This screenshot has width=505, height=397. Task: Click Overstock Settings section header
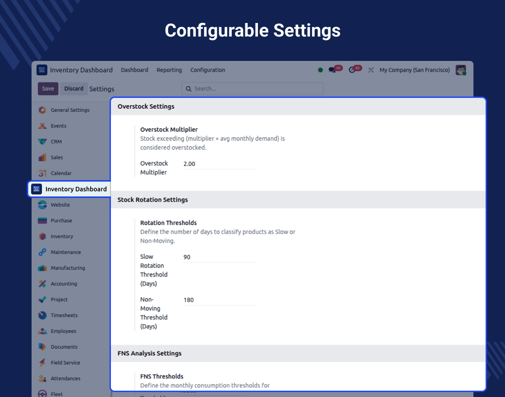tap(146, 106)
